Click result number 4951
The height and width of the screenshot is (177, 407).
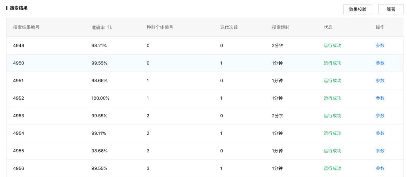18,81
